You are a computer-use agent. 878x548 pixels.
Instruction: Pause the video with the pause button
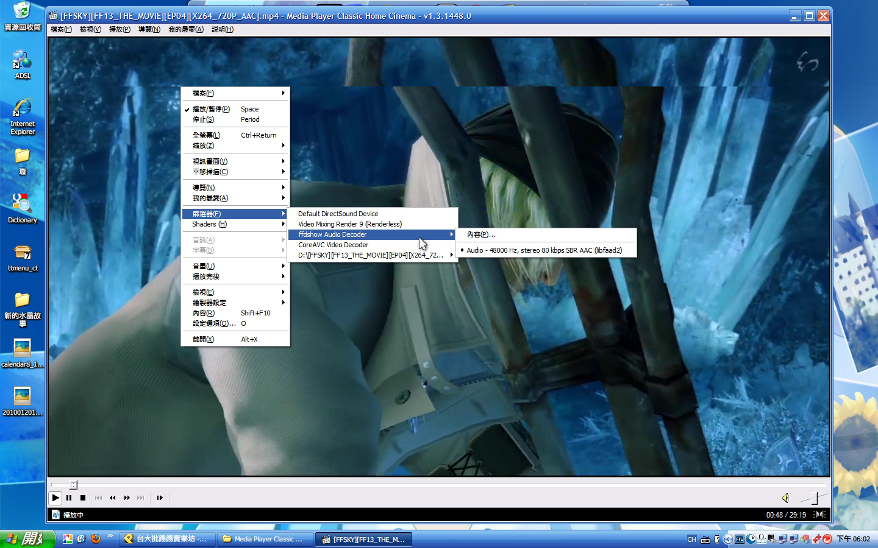coord(69,497)
